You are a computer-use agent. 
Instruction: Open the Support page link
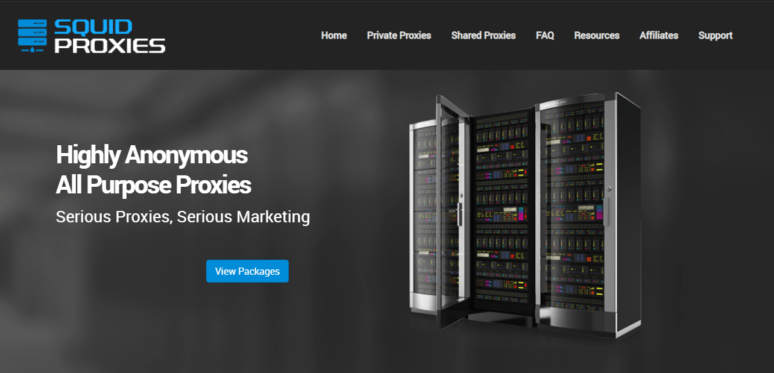pos(716,36)
